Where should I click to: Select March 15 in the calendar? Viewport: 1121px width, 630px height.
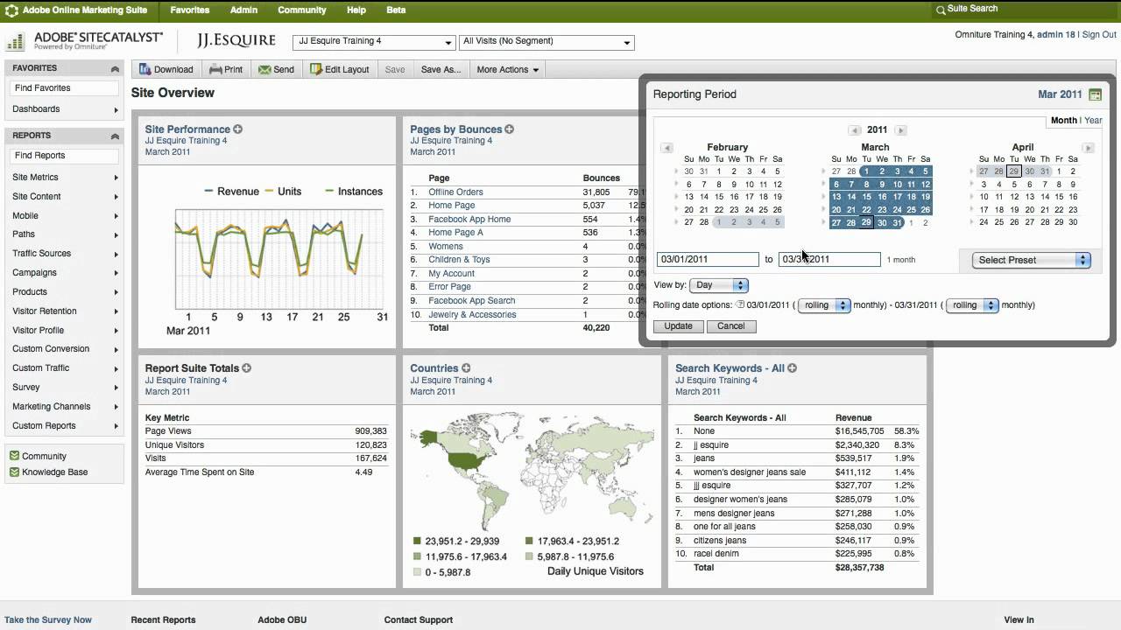(x=867, y=197)
